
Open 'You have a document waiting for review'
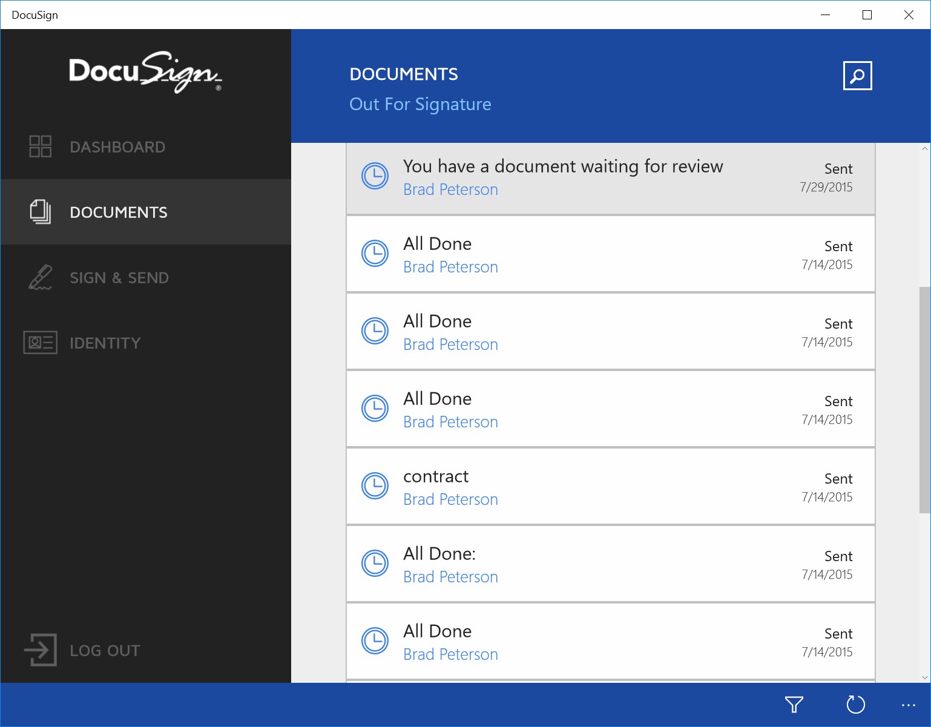[611, 179]
